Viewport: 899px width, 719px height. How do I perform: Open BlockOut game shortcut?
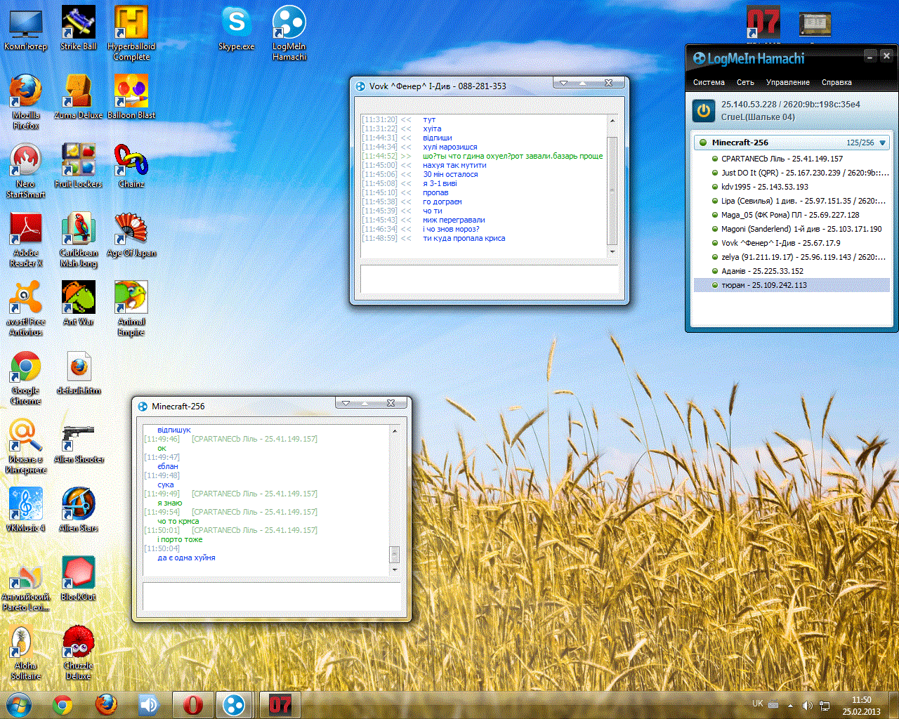click(79, 579)
